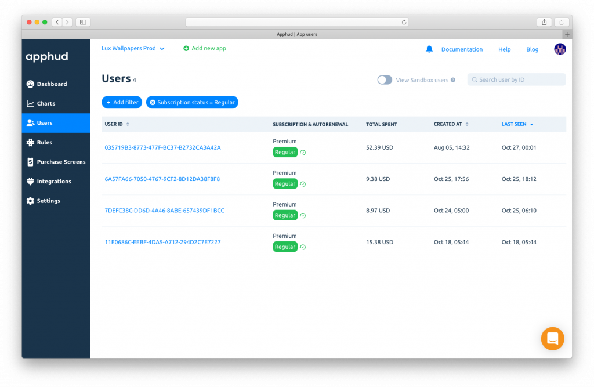The width and height of the screenshot is (594, 387).
Task: Click the Purchase Screens dollar icon
Action: coord(30,162)
